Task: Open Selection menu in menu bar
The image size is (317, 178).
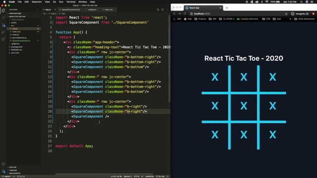Action: tap(37, 1)
